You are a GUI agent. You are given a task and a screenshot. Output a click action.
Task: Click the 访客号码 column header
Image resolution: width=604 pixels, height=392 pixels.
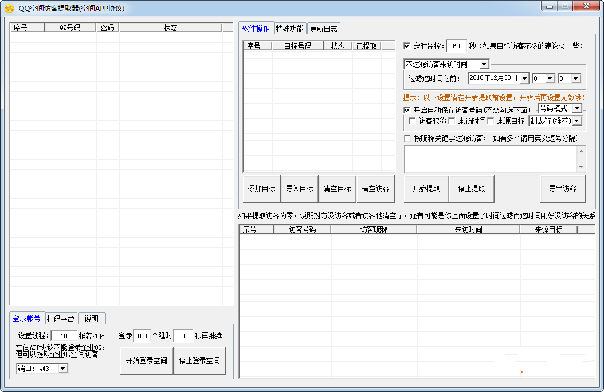[303, 229]
